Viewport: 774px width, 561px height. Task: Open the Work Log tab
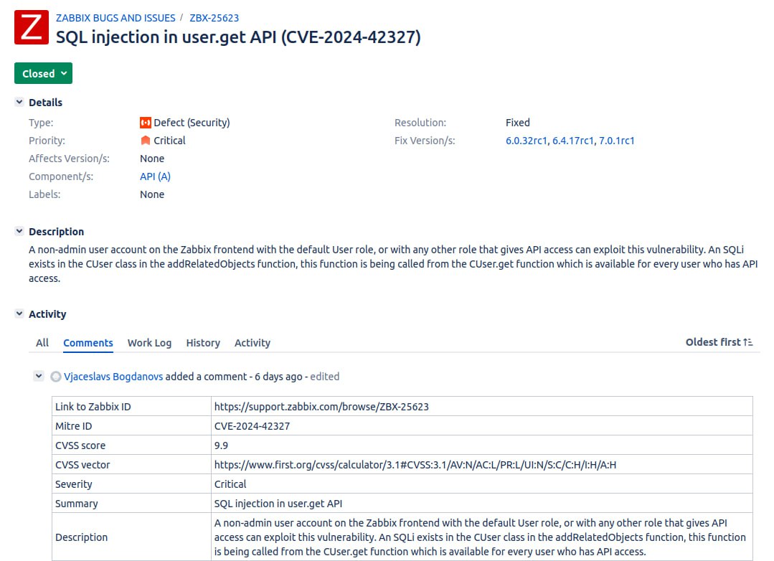[x=150, y=343]
